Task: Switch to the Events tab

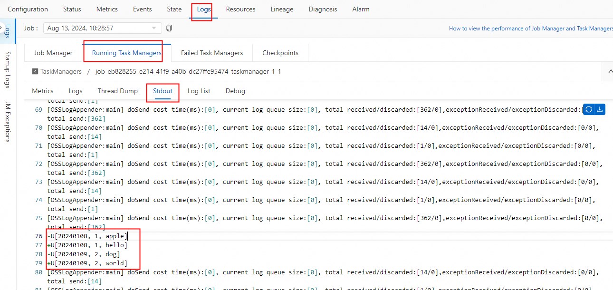Action: point(143,9)
